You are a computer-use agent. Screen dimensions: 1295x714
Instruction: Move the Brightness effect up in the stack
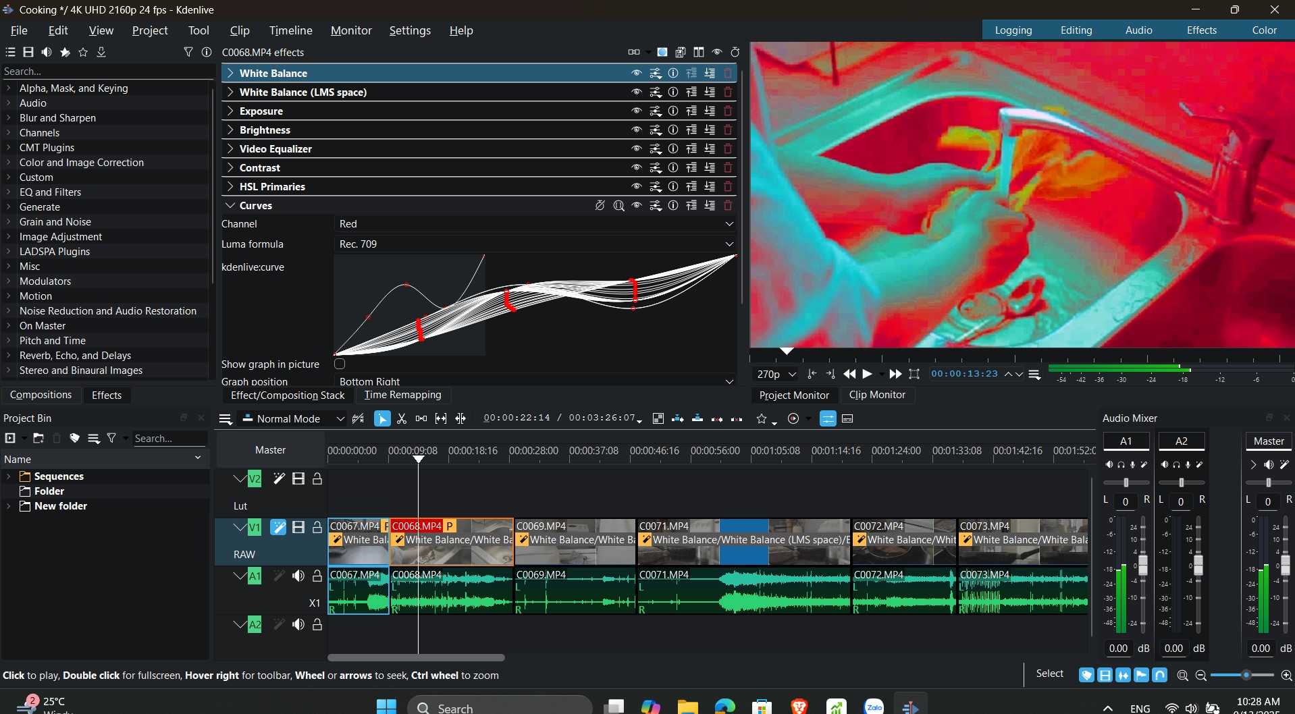click(x=691, y=130)
